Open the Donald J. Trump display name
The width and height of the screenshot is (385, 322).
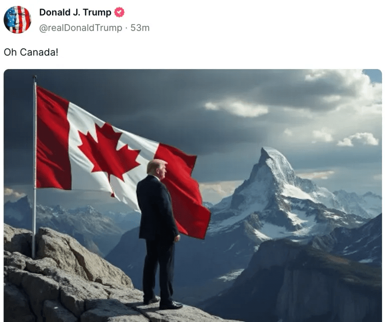(75, 12)
